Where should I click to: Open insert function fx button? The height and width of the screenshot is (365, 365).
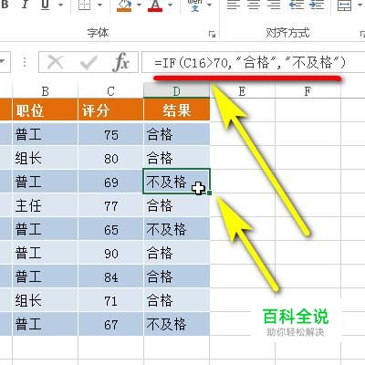tap(121, 63)
